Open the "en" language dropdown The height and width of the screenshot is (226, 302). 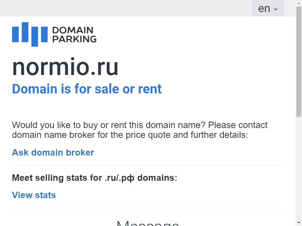click(268, 8)
